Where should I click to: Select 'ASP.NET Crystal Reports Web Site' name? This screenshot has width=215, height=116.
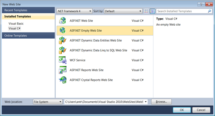coord(91,80)
